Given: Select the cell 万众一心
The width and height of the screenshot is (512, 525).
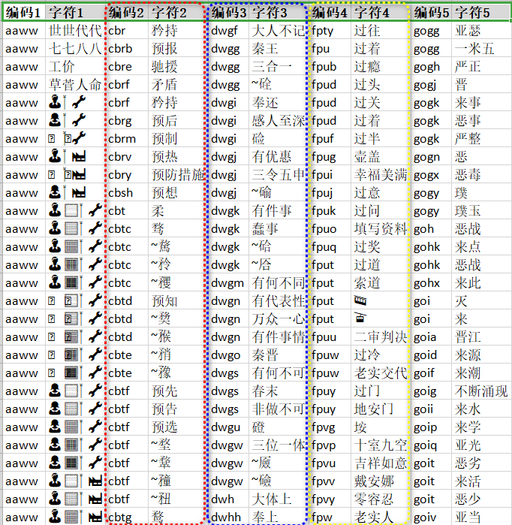Looking at the screenshot, I should click(x=279, y=319).
